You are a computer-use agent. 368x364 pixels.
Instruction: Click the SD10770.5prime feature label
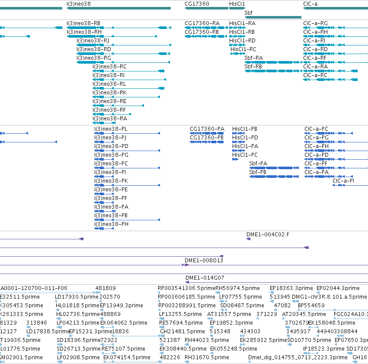(x=309, y=340)
